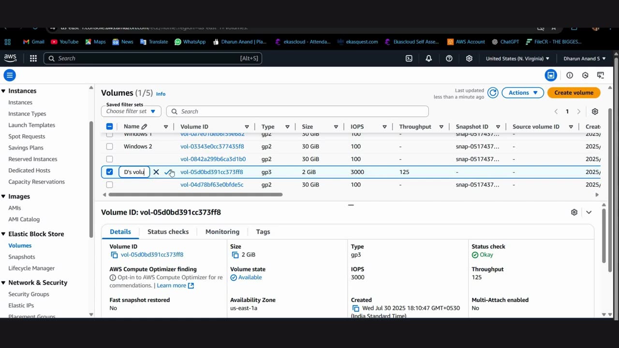Open the help question mark icon
Image resolution: width=619 pixels, height=348 pixels.
coord(449,58)
